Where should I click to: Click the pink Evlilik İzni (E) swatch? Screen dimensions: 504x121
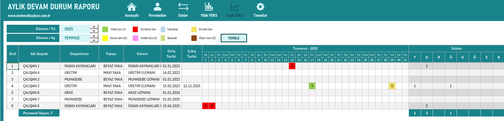coord(135,38)
